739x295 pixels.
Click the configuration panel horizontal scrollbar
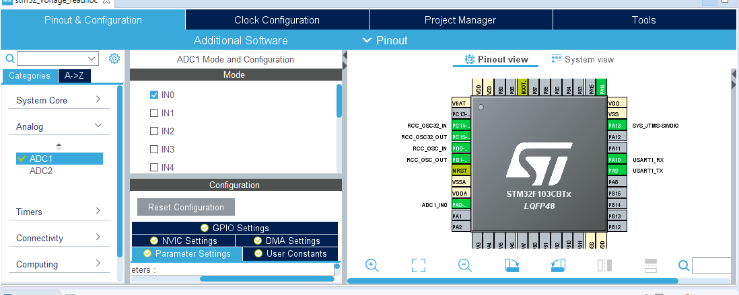[267, 279]
